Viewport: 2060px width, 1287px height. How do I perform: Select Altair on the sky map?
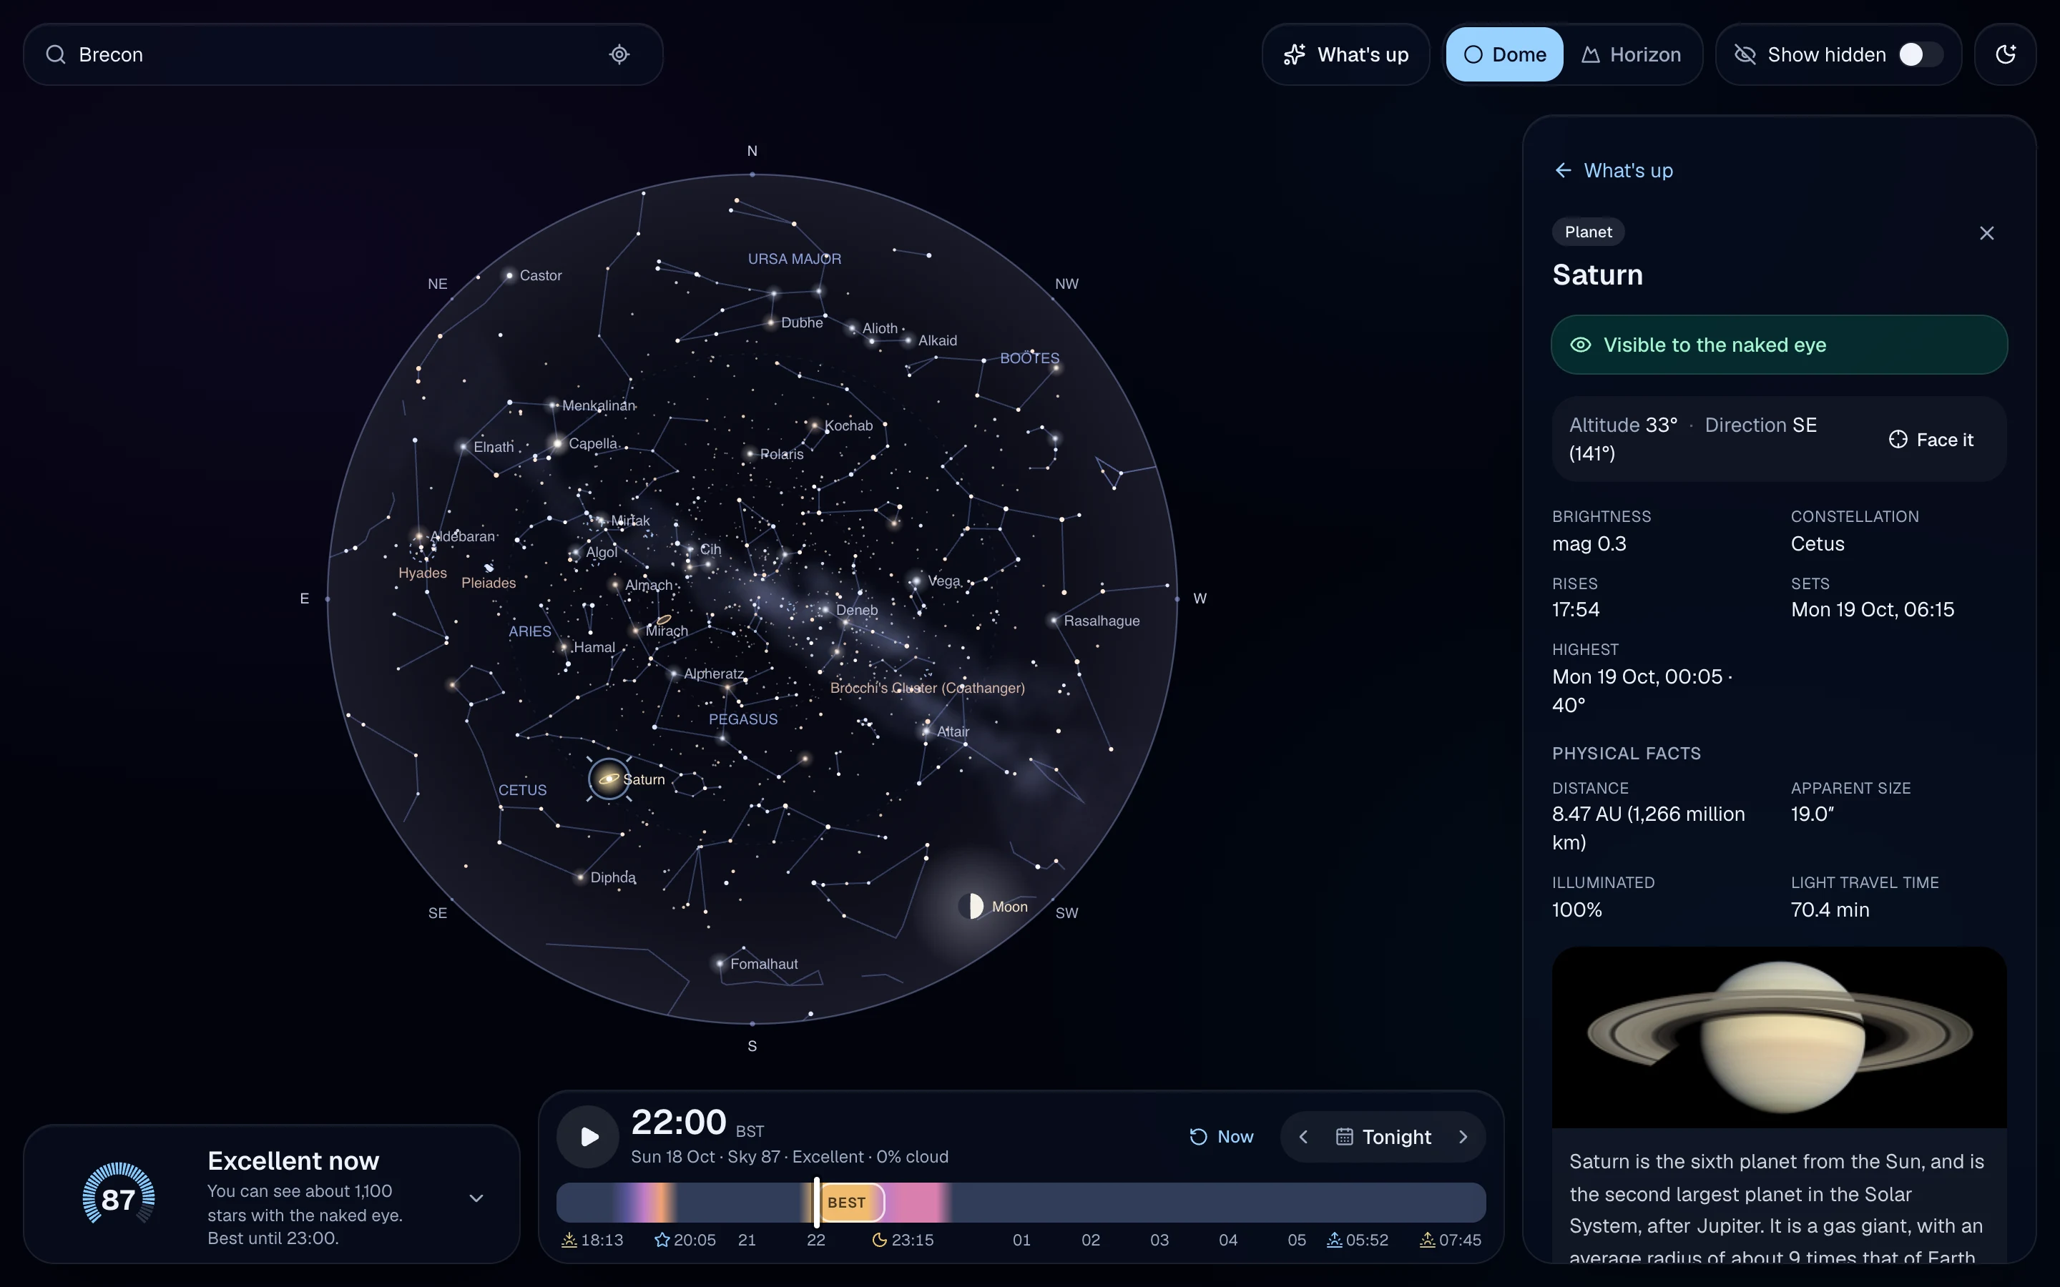click(927, 731)
